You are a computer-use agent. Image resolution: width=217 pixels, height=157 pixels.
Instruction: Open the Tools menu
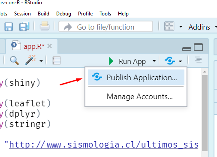coord(105,14)
